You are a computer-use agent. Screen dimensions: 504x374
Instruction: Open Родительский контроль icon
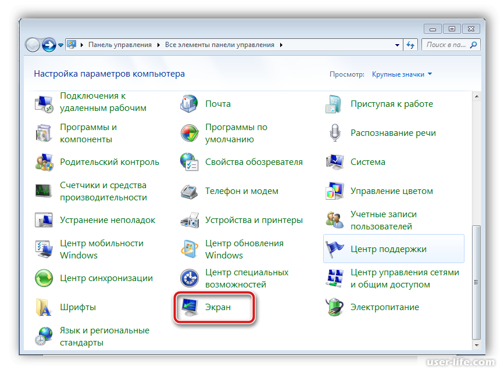[44, 162]
